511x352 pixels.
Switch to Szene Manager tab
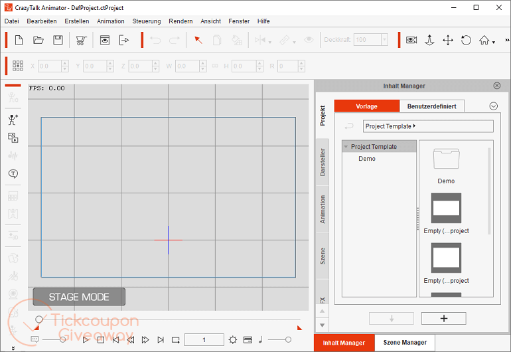point(405,343)
